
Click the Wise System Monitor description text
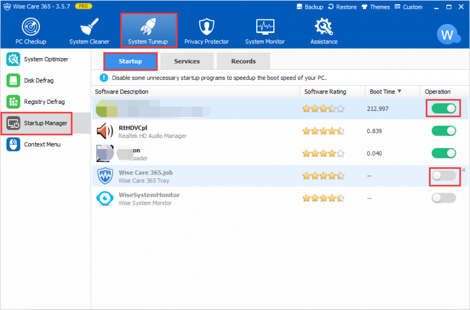(x=145, y=203)
